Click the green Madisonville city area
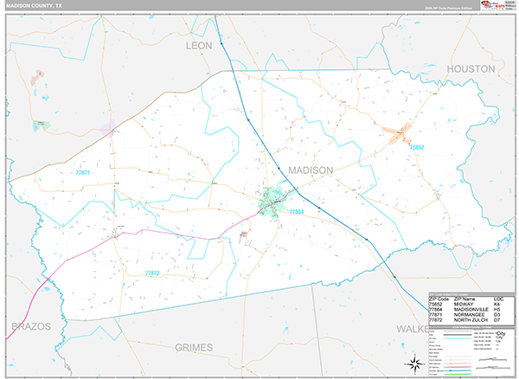 click(x=273, y=200)
